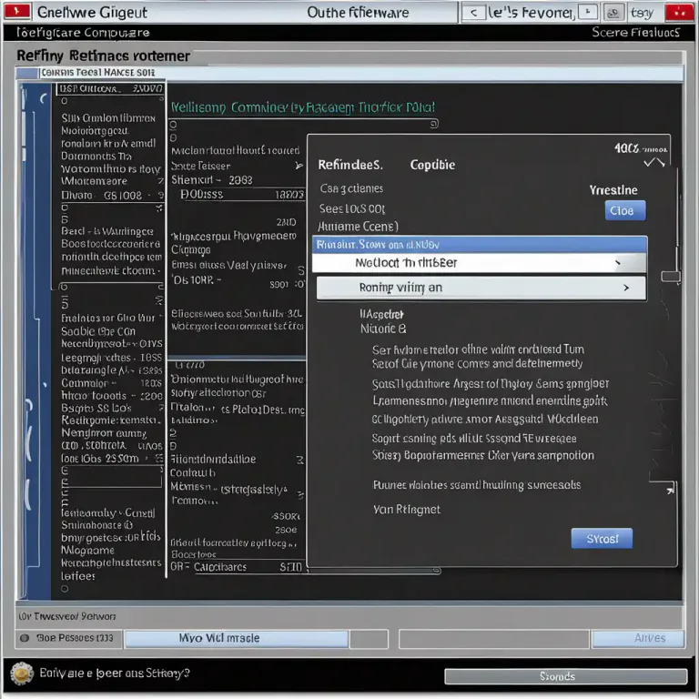Click the round gear icon in bottom bar

pyautogui.click(x=22, y=674)
